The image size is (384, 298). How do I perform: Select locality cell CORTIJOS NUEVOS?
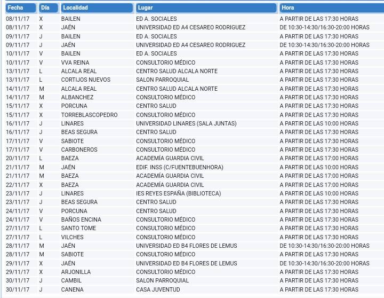point(86,80)
